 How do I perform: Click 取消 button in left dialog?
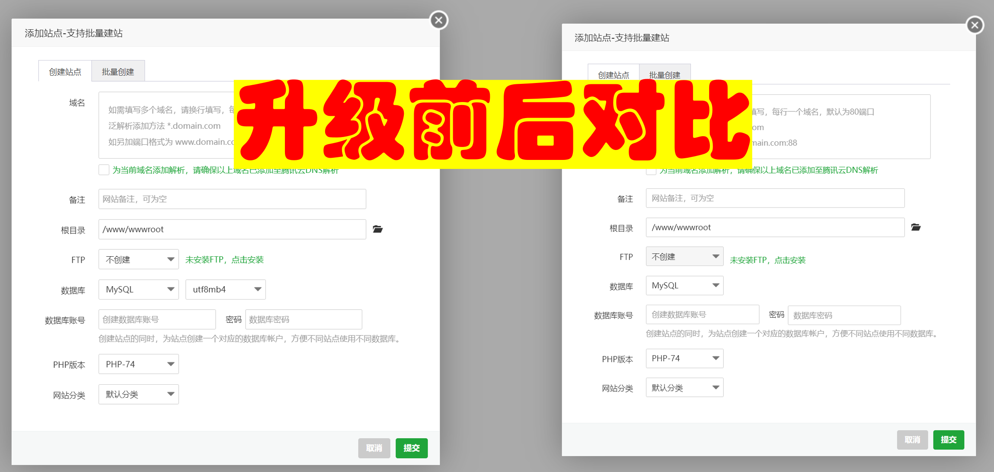pyautogui.click(x=374, y=448)
